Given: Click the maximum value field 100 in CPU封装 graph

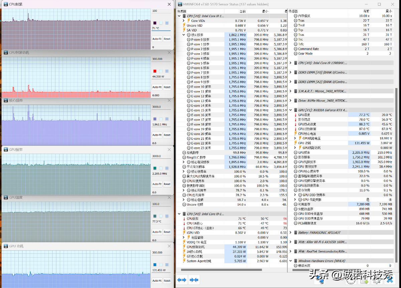Looking at the screenshot, I should pos(161,11).
